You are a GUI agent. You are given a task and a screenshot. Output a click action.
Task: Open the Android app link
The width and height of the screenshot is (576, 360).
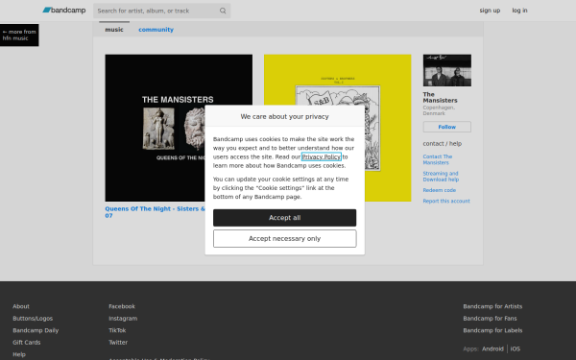(x=492, y=349)
